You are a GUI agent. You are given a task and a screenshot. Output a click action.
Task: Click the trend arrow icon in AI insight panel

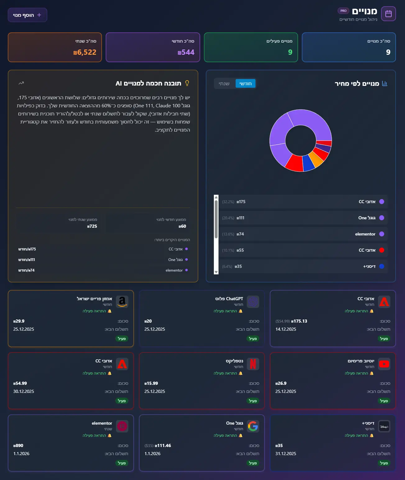tap(21, 83)
